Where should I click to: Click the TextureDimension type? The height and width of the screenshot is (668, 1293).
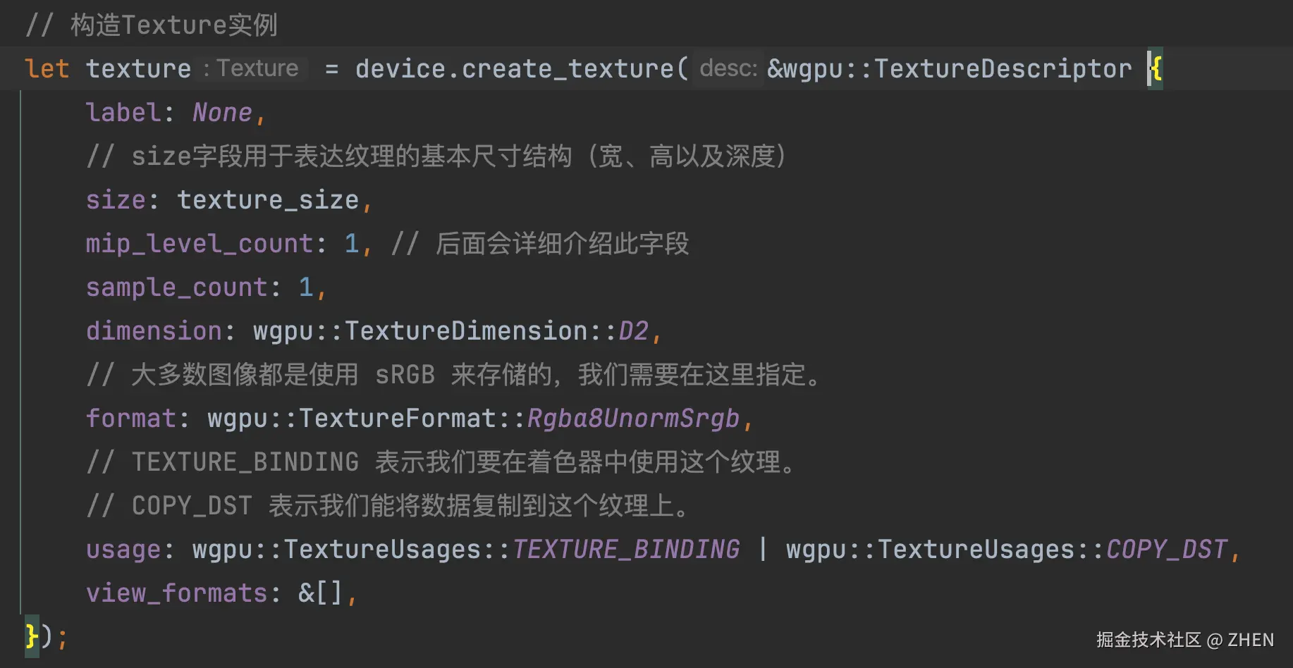[466, 331]
